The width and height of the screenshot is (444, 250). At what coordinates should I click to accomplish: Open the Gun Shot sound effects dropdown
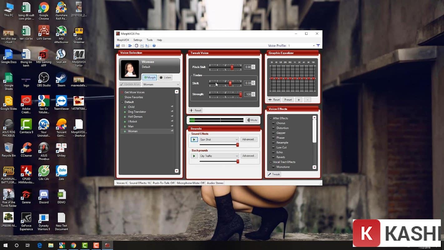click(219, 139)
